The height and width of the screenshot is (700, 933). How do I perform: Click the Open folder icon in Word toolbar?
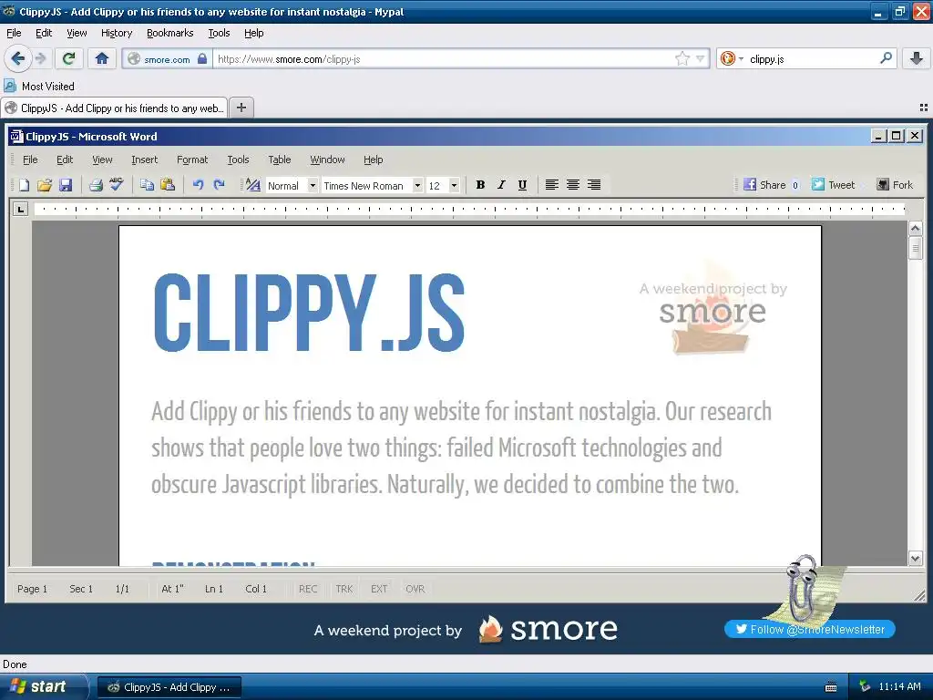click(x=45, y=185)
